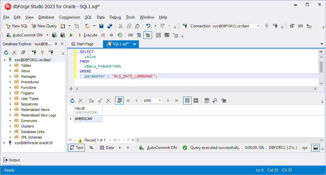The image size is (326, 175).
Task: Click the Stop execution square icon
Action: [111, 35]
